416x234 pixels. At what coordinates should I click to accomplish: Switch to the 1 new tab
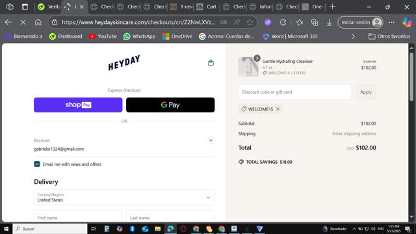click(x=181, y=6)
